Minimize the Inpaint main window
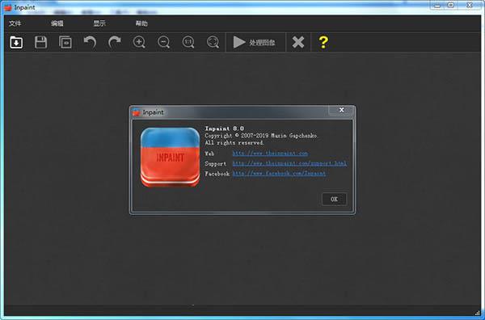Image resolution: width=485 pixels, height=320 pixels. point(437,6)
